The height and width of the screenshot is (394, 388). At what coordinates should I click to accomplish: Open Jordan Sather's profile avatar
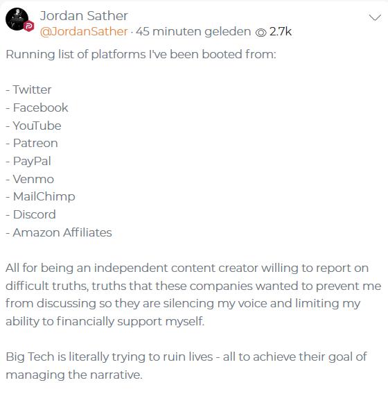[x=17, y=19]
